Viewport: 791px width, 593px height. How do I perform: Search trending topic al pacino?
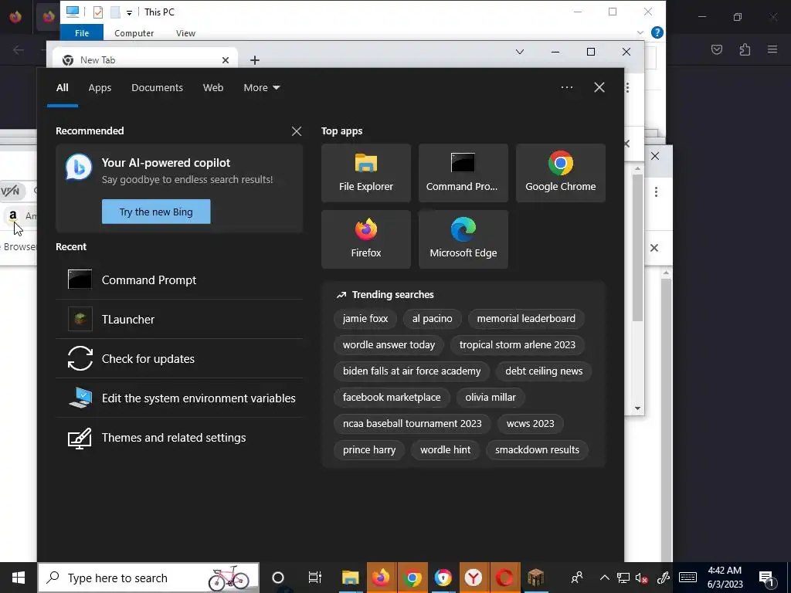433,319
